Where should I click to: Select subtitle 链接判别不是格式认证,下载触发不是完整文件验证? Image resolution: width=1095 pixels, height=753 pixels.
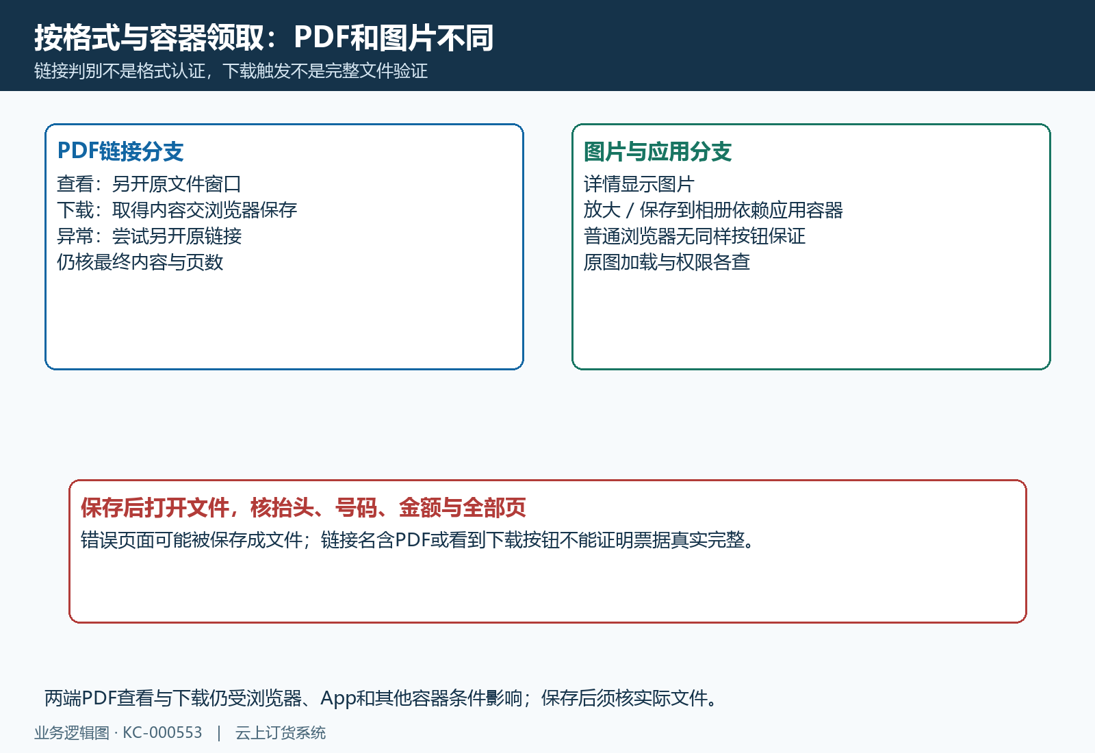[x=231, y=71]
